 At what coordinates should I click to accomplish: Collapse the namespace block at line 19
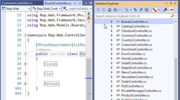[25, 35]
